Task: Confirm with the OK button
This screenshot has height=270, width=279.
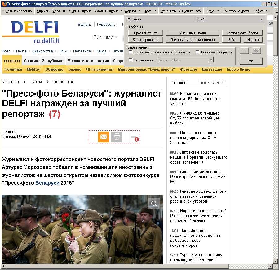Action: coord(251,61)
